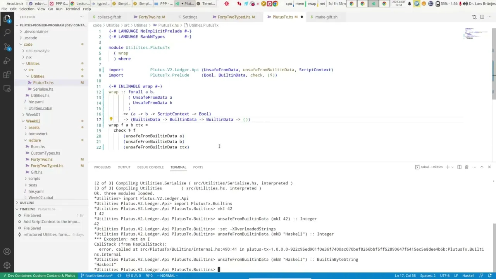Open the Explorer view in the activity bar
Image resolution: width=496 pixels, height=279 pixels.
tap(7, 18)
